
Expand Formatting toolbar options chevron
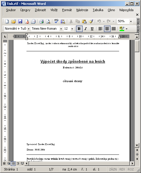tap(138, 29)
